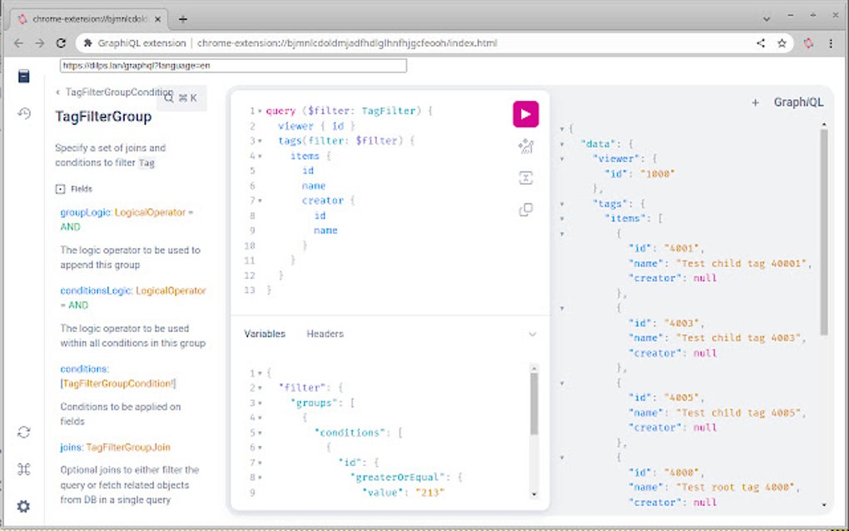Prettify the query with the wand icon

tap(525, 146)
